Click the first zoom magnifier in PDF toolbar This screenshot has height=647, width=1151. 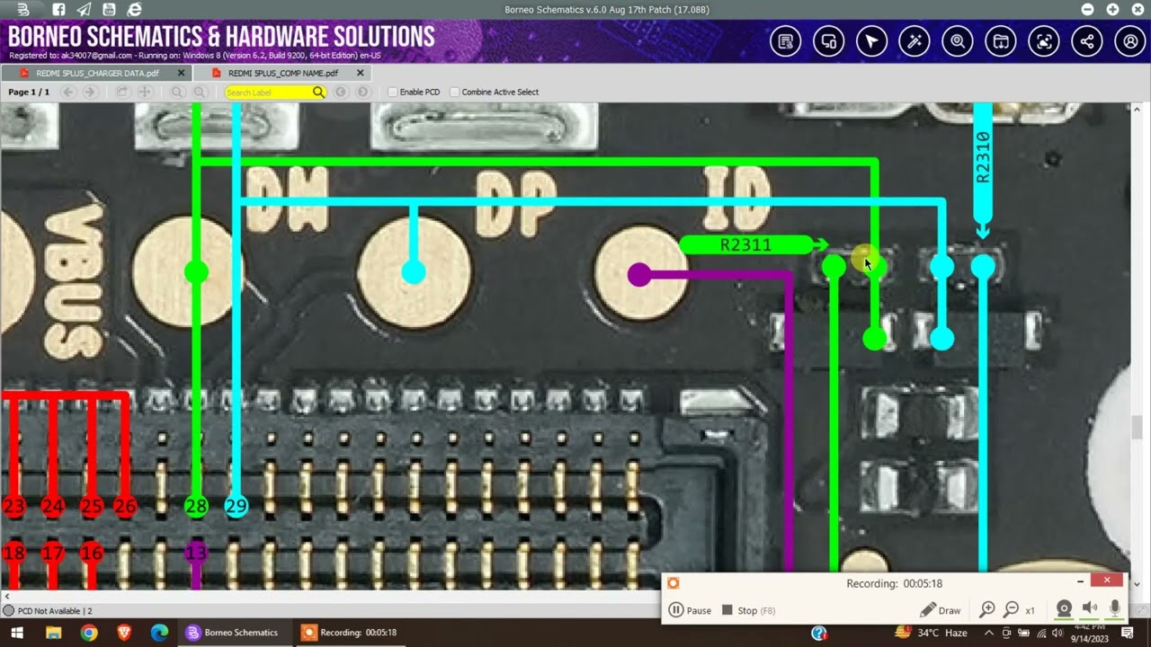(177, 92)
